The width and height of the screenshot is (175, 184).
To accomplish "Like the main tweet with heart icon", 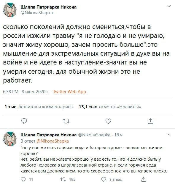I will point(108,121).
